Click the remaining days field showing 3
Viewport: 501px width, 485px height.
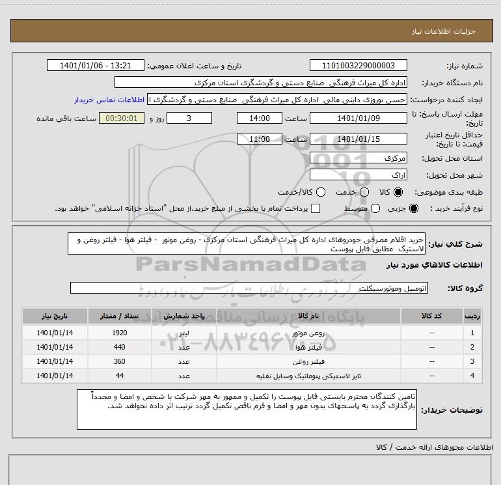[189, 118]
